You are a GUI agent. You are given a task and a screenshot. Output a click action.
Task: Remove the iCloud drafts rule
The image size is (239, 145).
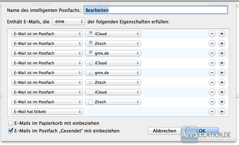coord(212,92)
